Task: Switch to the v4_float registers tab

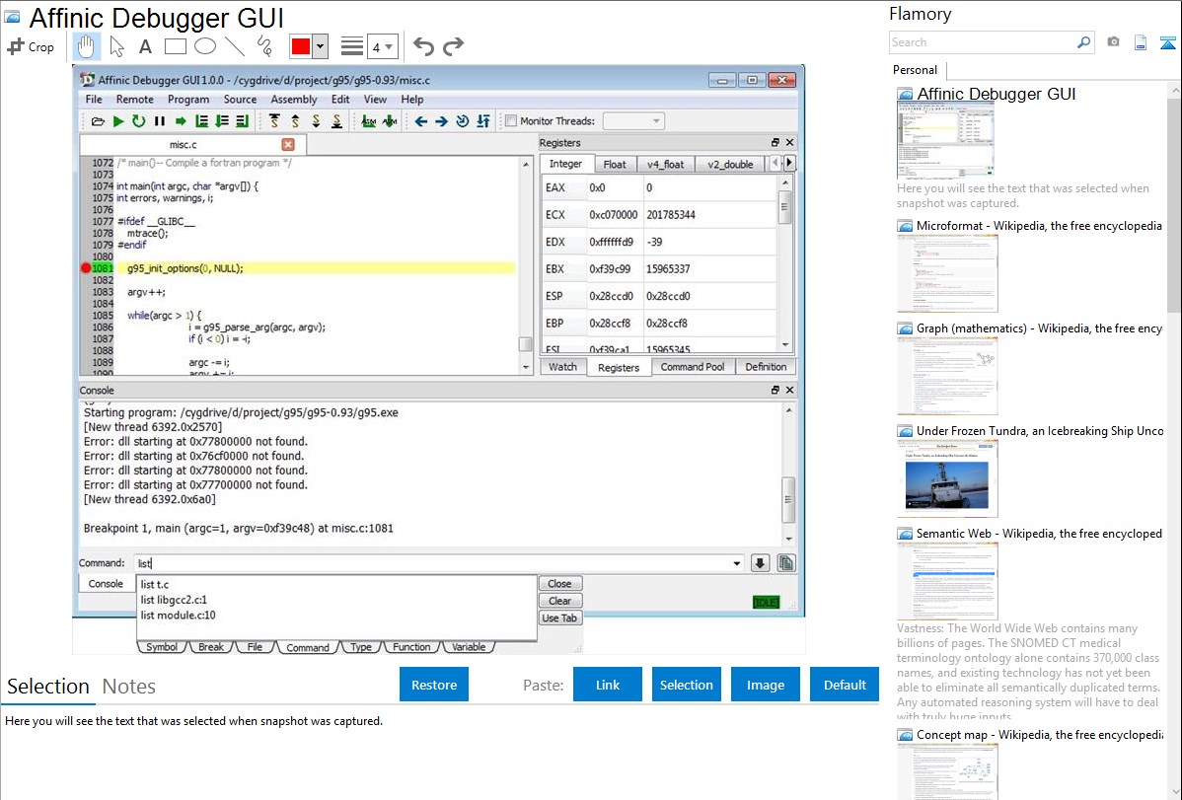Action: tap(666, 165)
